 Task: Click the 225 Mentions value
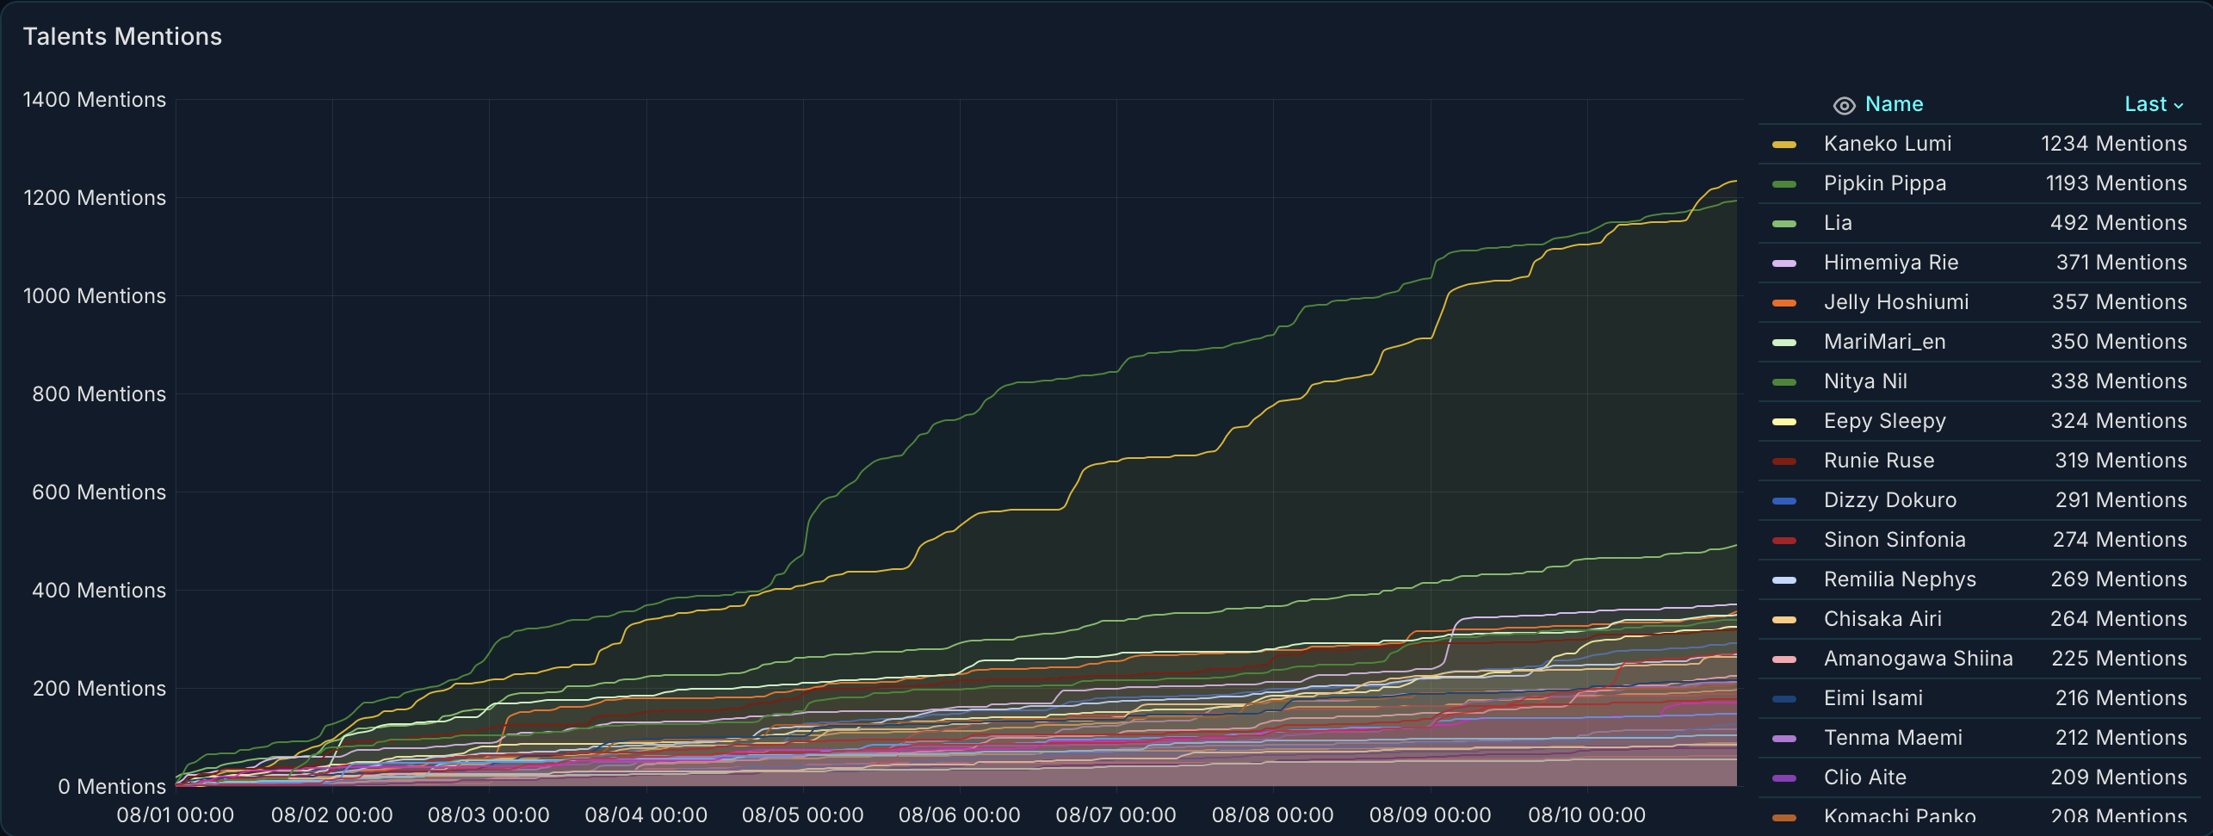[2119, 659]
